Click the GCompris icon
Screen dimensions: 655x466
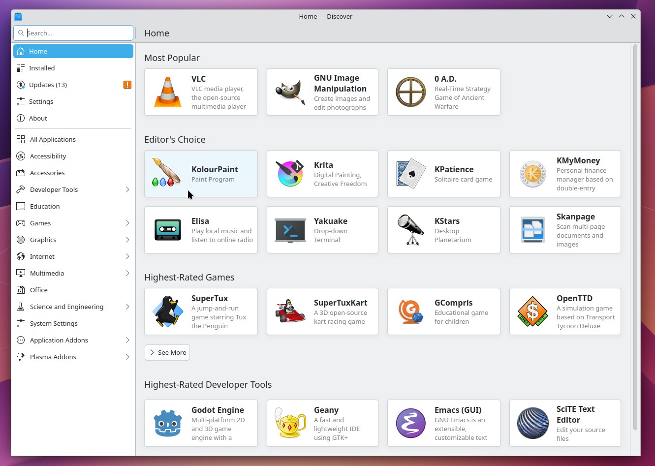[411, 311]
